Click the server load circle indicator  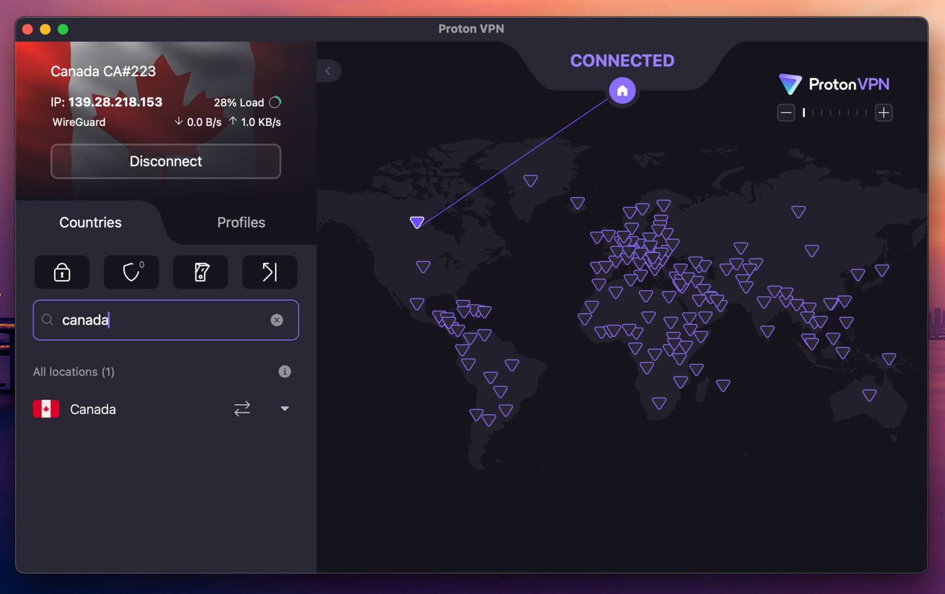coord(275,102)
